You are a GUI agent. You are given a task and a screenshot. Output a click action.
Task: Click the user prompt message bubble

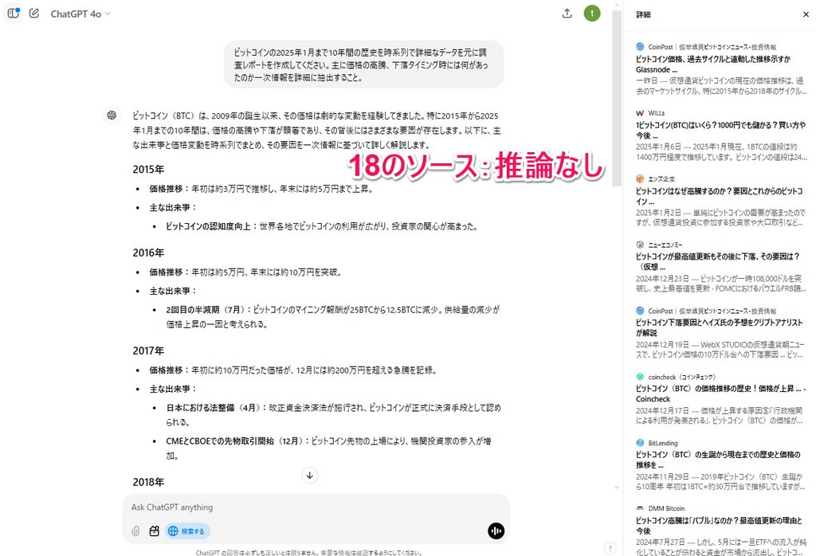pos(363,65)
